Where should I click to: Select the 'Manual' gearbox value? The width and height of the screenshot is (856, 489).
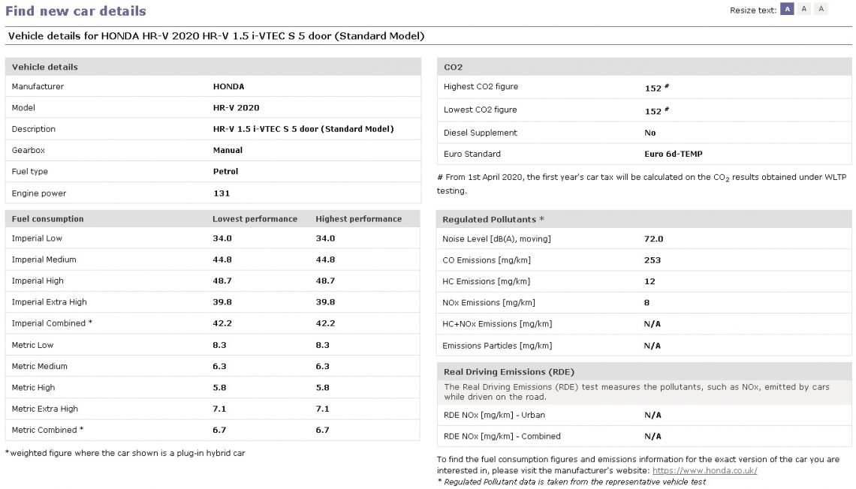(x=228, y=150)
